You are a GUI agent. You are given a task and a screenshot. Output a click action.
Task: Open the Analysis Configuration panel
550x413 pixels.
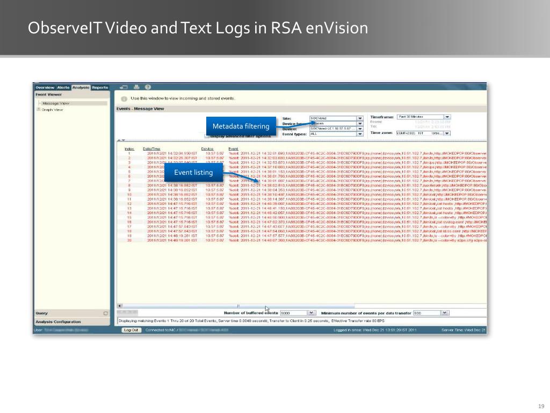pos(72,322)
